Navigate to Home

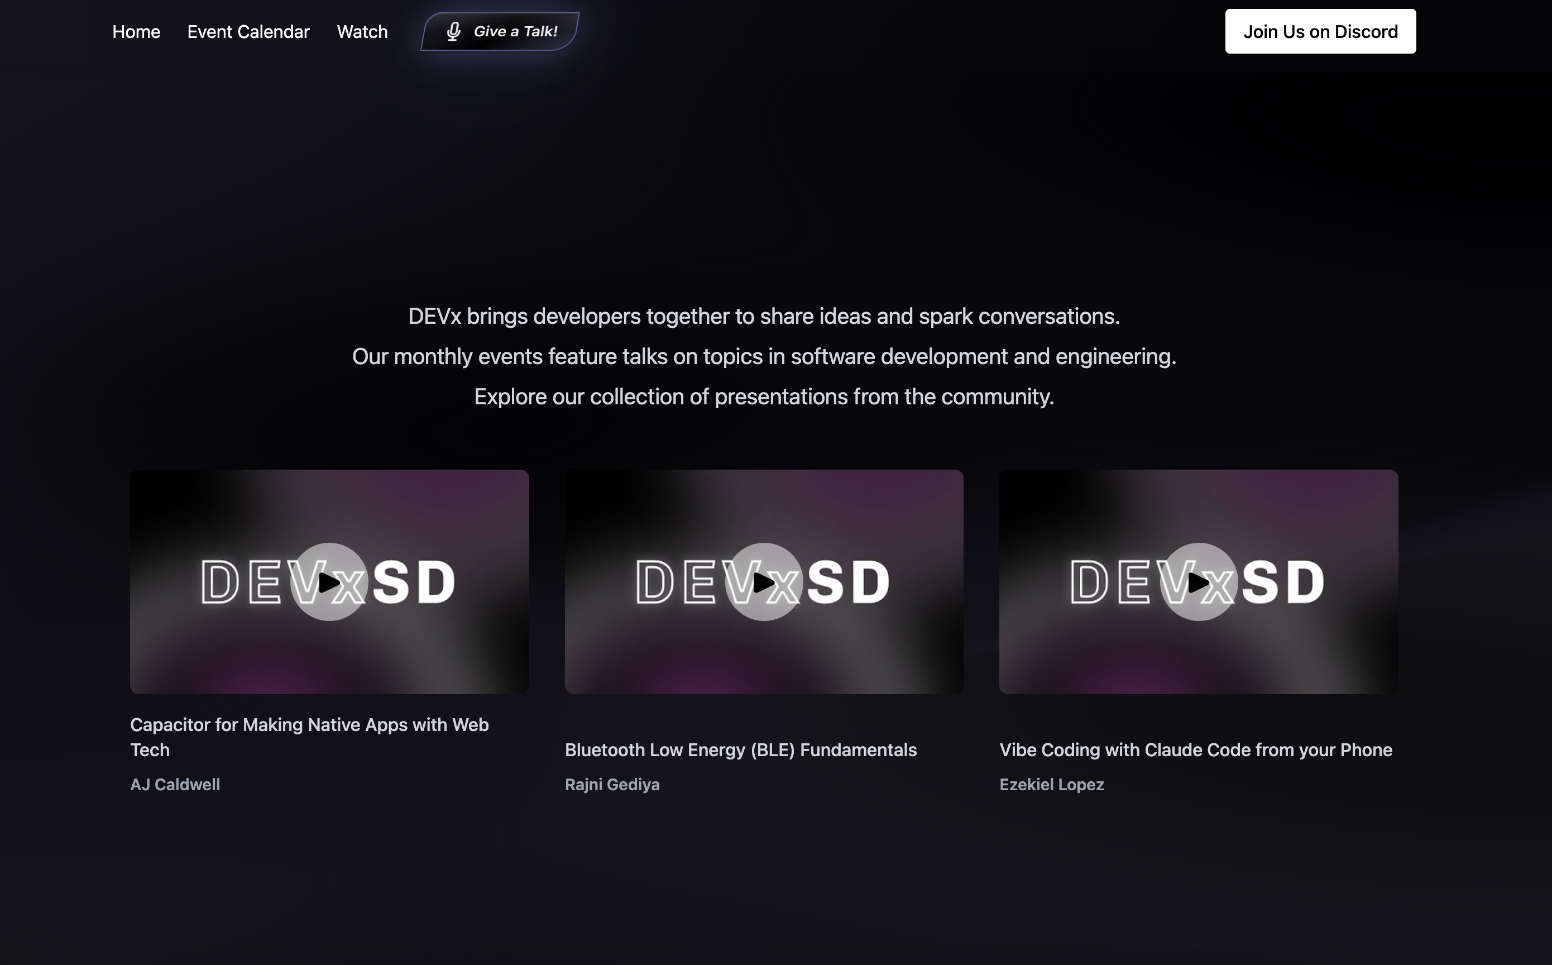point(136,31)
